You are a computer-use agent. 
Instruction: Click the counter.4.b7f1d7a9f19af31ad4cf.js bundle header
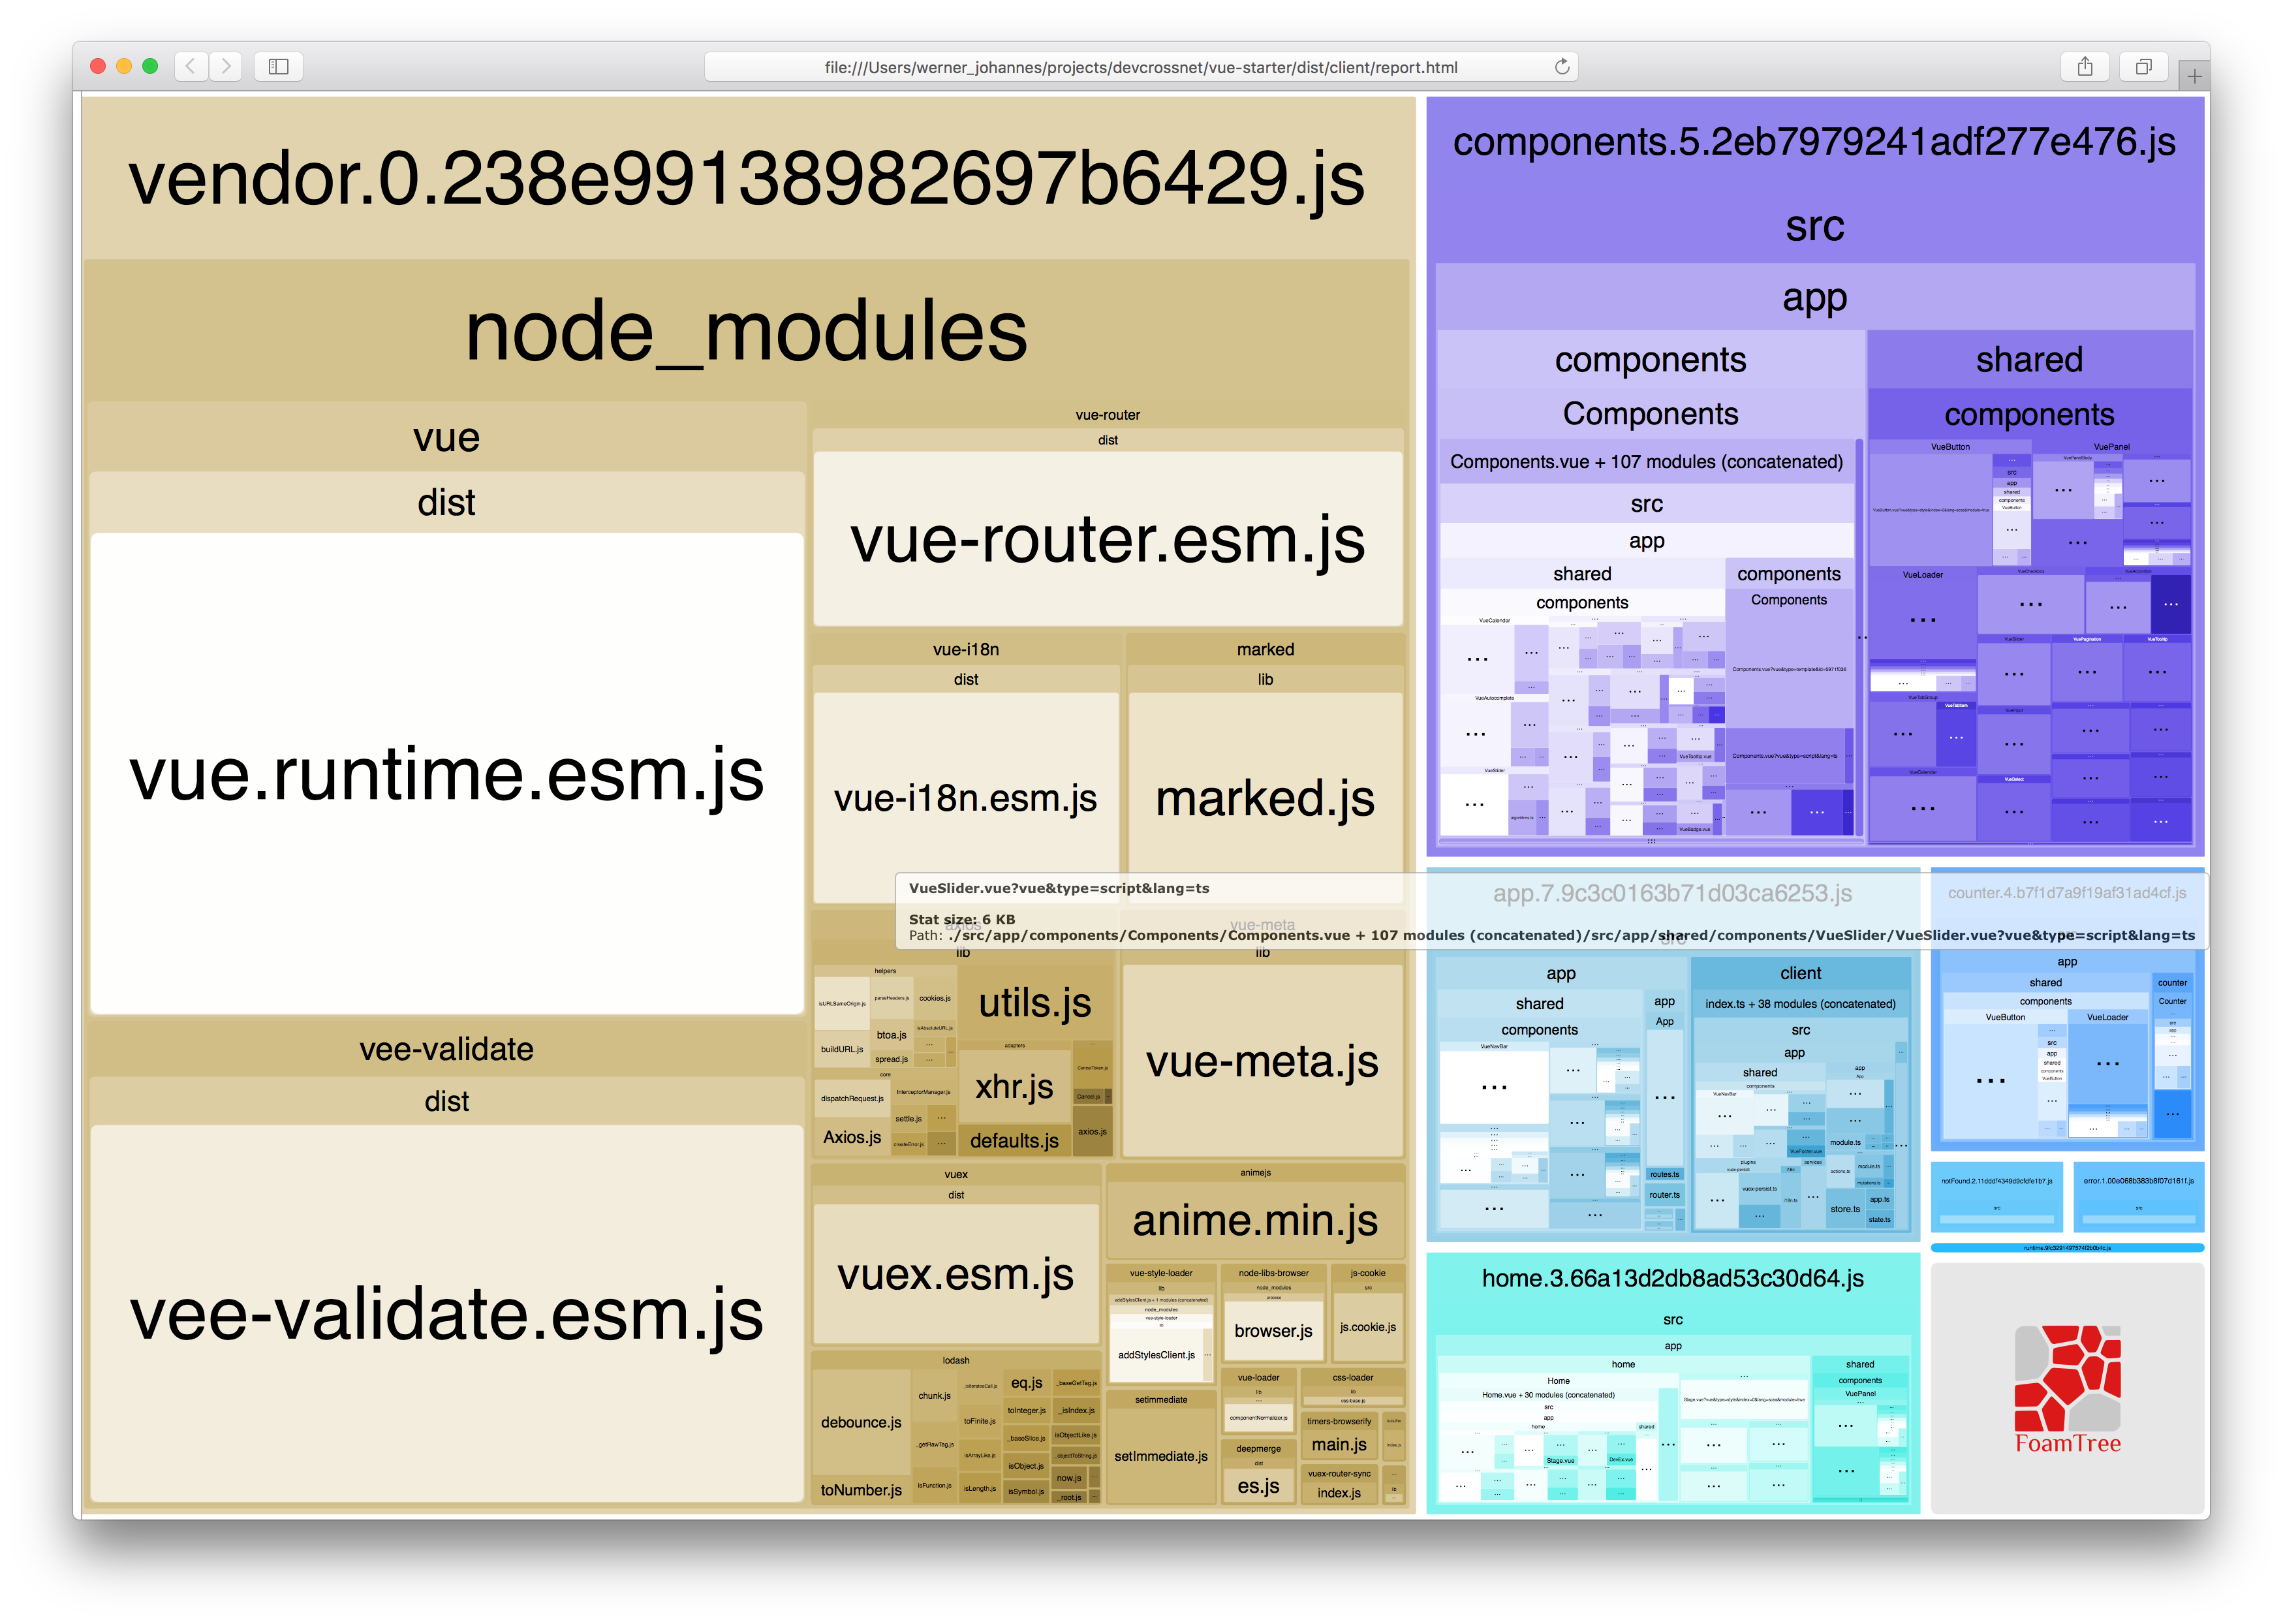point(2066,893)
